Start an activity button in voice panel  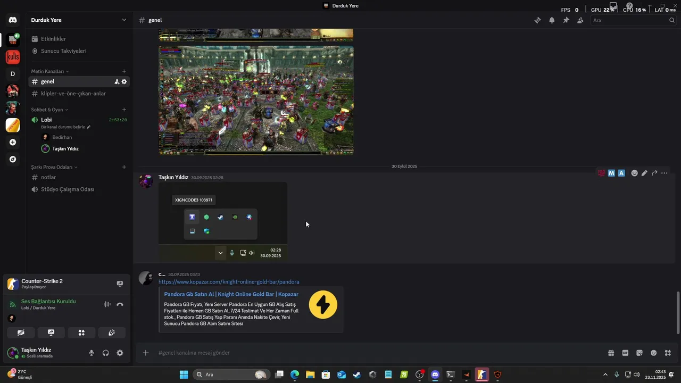81,332
